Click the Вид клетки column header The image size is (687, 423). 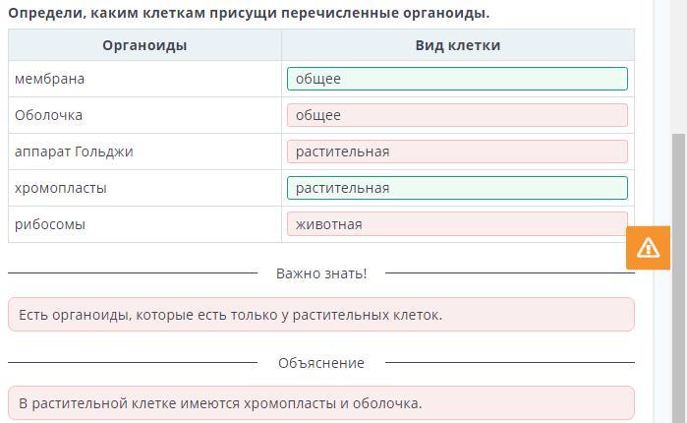457,45
